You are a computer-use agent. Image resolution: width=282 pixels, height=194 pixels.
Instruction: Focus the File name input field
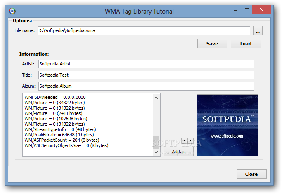[144, 31]
